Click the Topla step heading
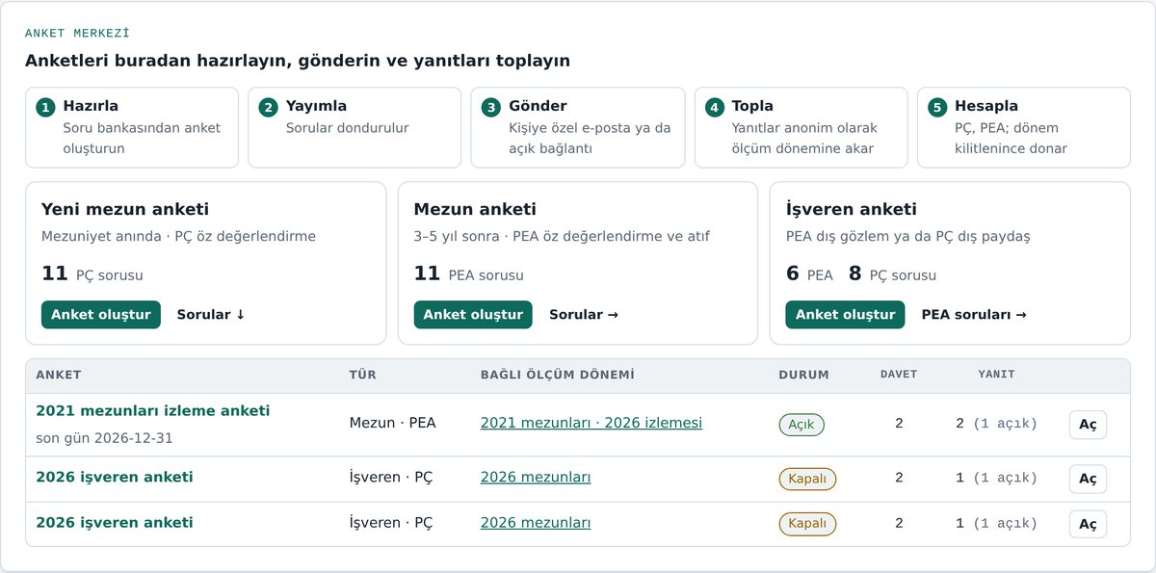Viewport: 1156px width, 573px height. [x=752, y=106]
